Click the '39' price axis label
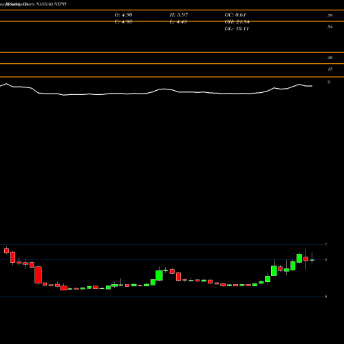The height and width of the screenshot is (344, 344). pos(330,15)
